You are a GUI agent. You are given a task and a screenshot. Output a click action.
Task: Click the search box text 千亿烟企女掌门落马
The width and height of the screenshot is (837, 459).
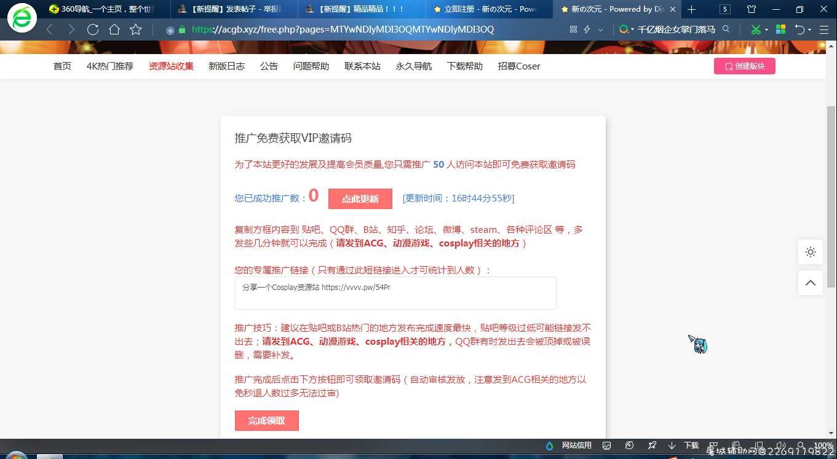point(676,29)
